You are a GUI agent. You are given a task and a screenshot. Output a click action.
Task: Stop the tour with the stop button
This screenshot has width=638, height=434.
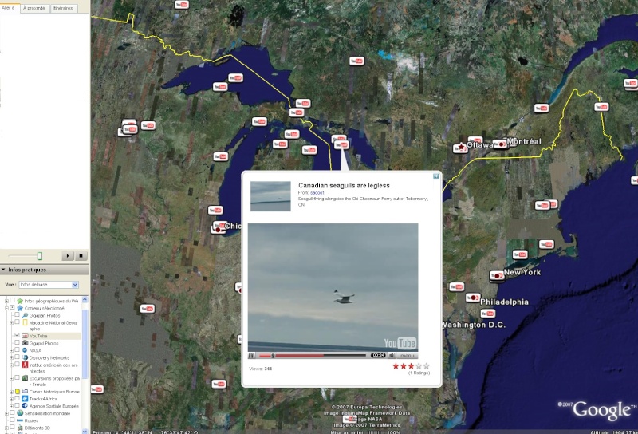(81, 255)
